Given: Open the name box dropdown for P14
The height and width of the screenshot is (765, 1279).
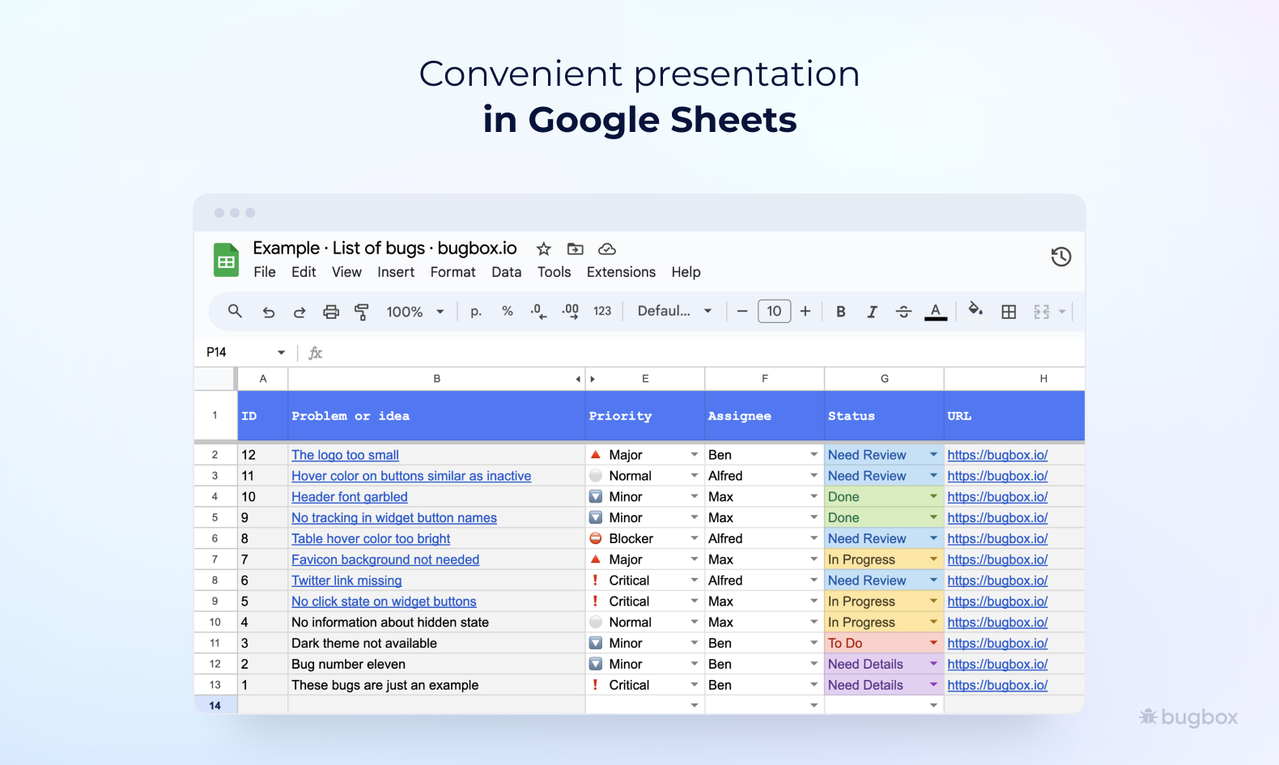Looking at the screenshot, I should coord(281,352).
